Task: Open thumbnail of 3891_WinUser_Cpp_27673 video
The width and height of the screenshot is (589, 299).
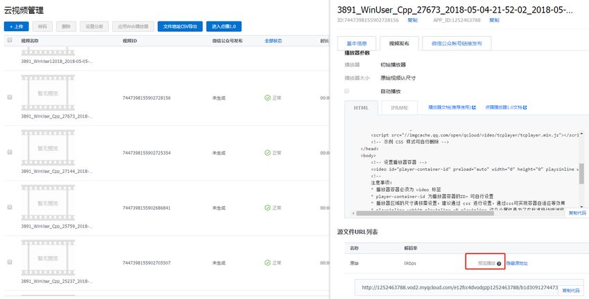Action: (48, 93)
